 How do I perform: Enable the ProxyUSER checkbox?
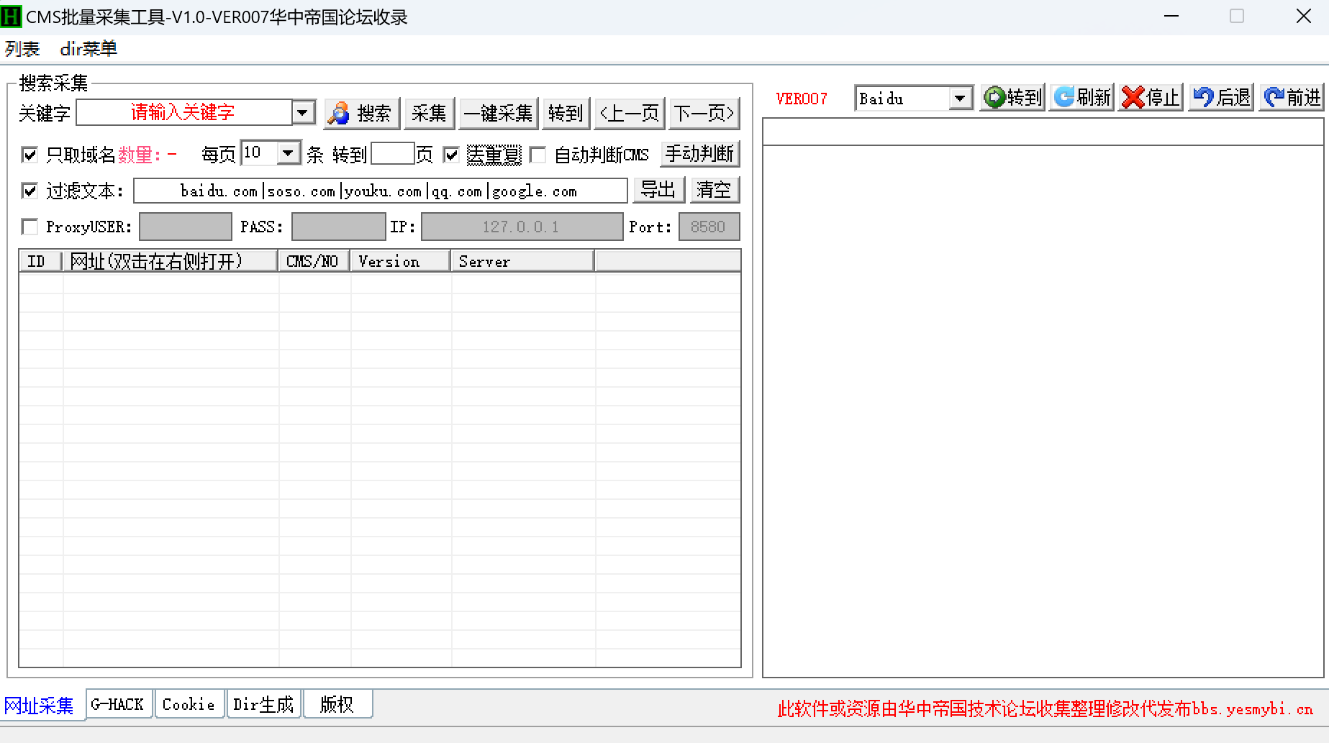(x=30, y=227)
